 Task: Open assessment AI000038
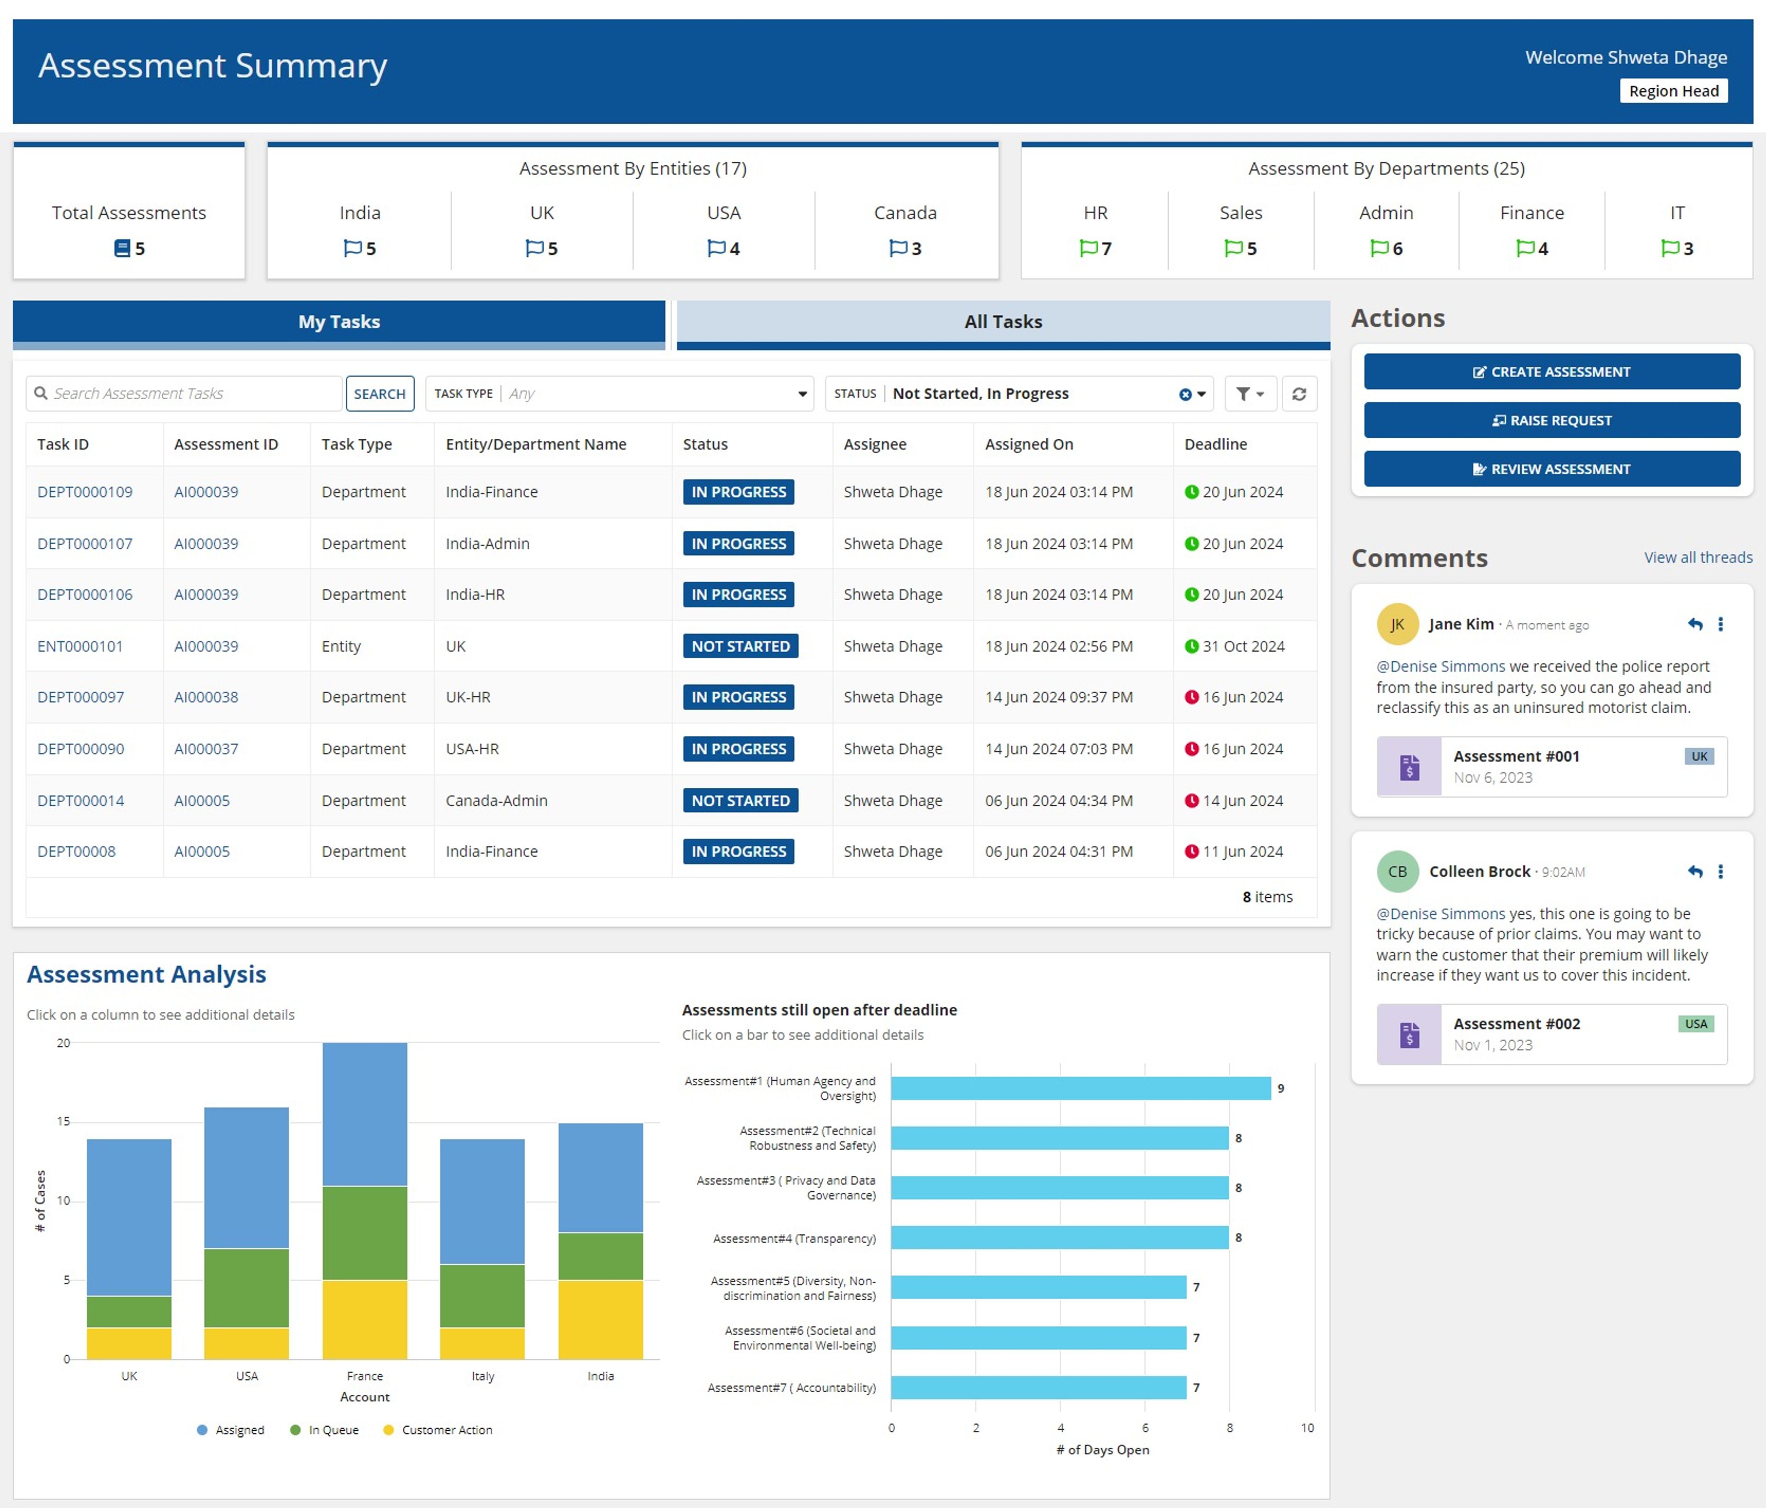click(206, 697)
